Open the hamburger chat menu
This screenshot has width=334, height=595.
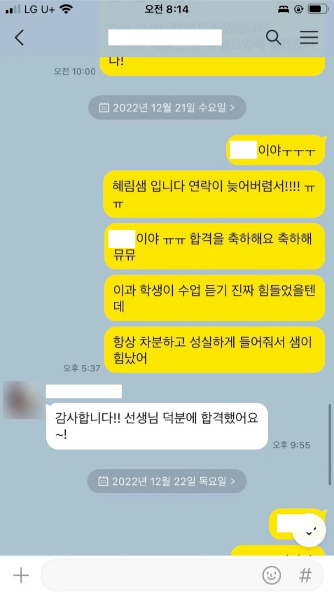click(x=309, y=37)
